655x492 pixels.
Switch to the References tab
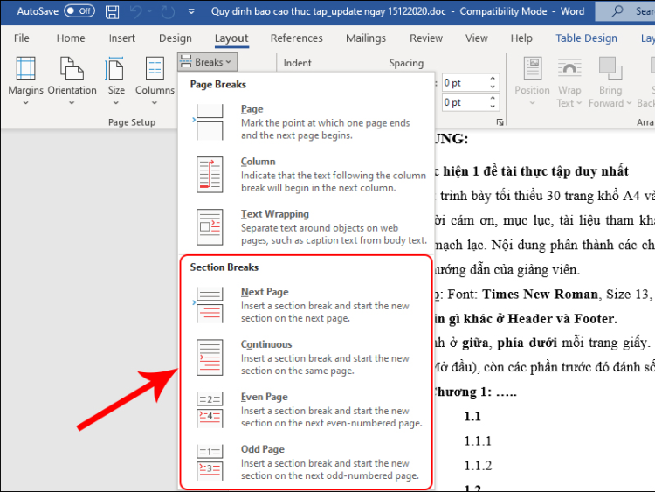[296, 38]
